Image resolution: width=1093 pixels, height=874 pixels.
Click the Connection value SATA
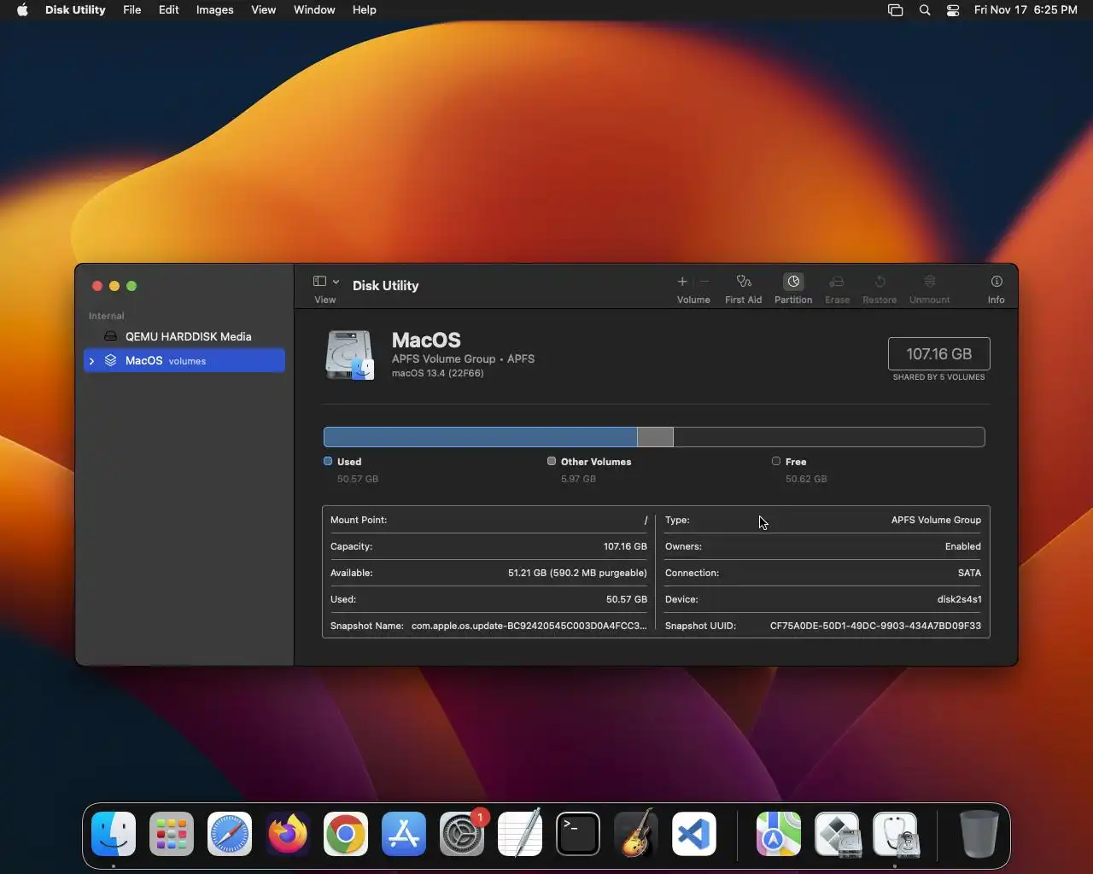[x=969, y=573]
